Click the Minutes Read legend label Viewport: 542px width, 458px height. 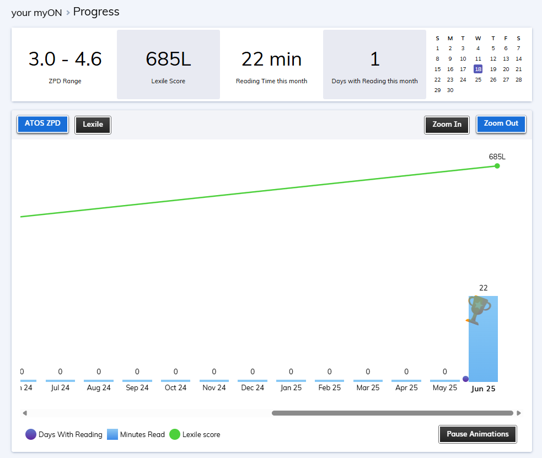(x=142, y=434)
